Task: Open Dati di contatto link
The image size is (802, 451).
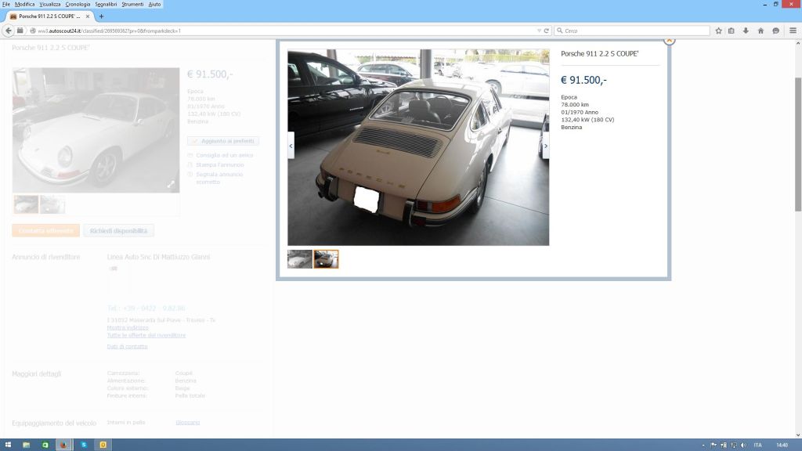Action: click(x=127, y=347)
